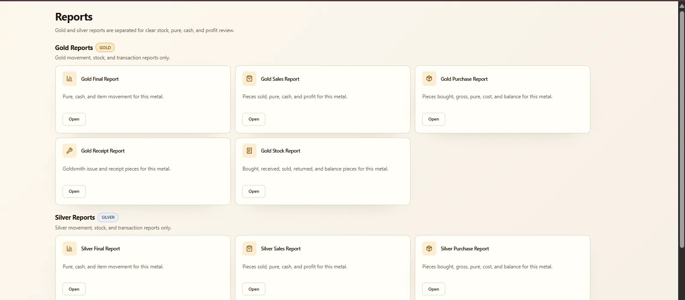Image resolution: width=685 pixels, height=300 pixels.
Task: Click the Gold Stock Report document icon
Action: [x=249, y=150]
